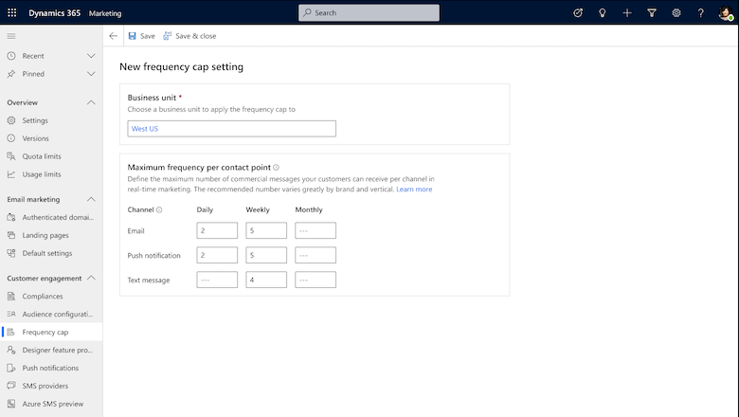Click the Save button
Image resolution: width=739 pixels, height=417 pixels.
(x=141, y=36)
